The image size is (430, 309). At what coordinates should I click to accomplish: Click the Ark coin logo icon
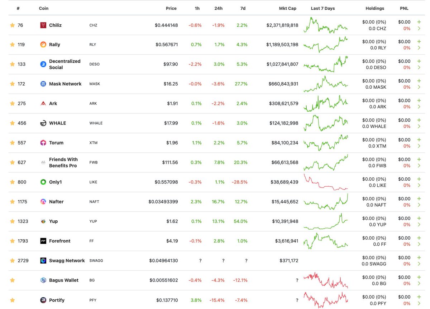click(43, 103)
